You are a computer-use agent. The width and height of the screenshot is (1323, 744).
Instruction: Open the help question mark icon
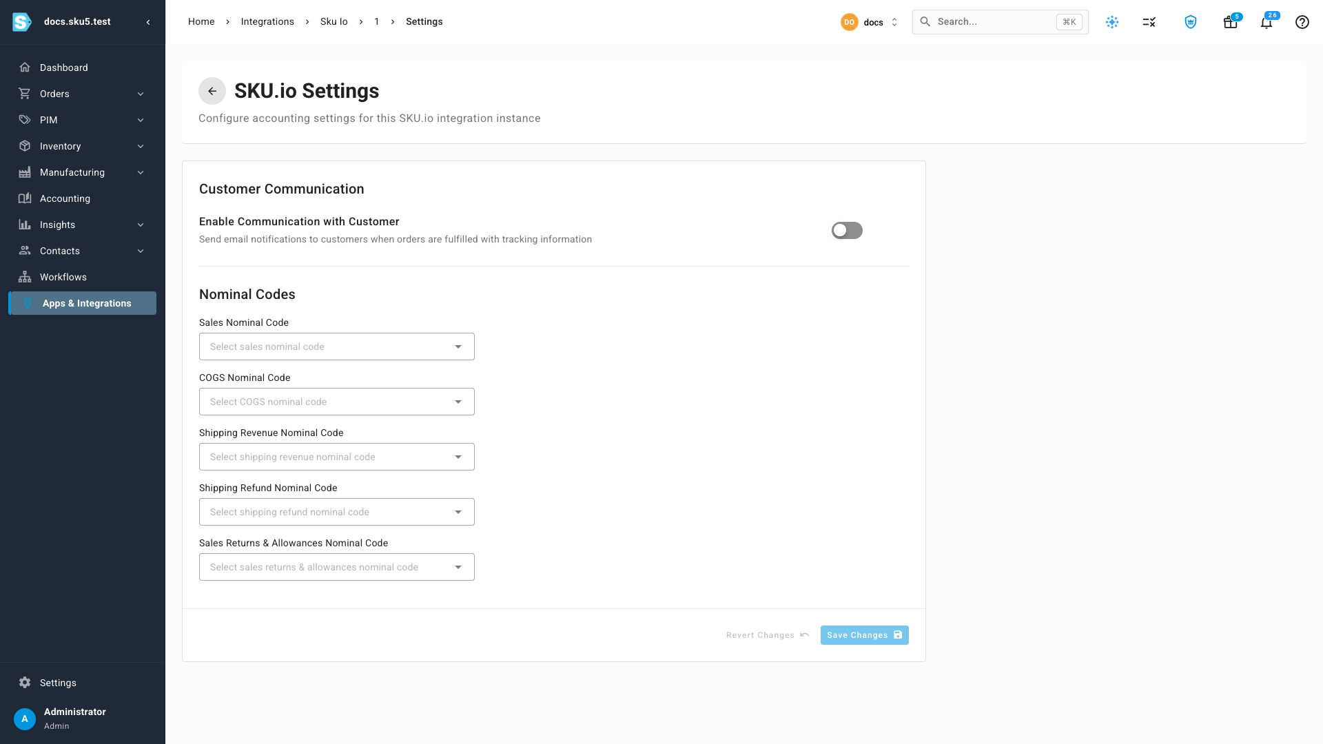coord(1302,22)
